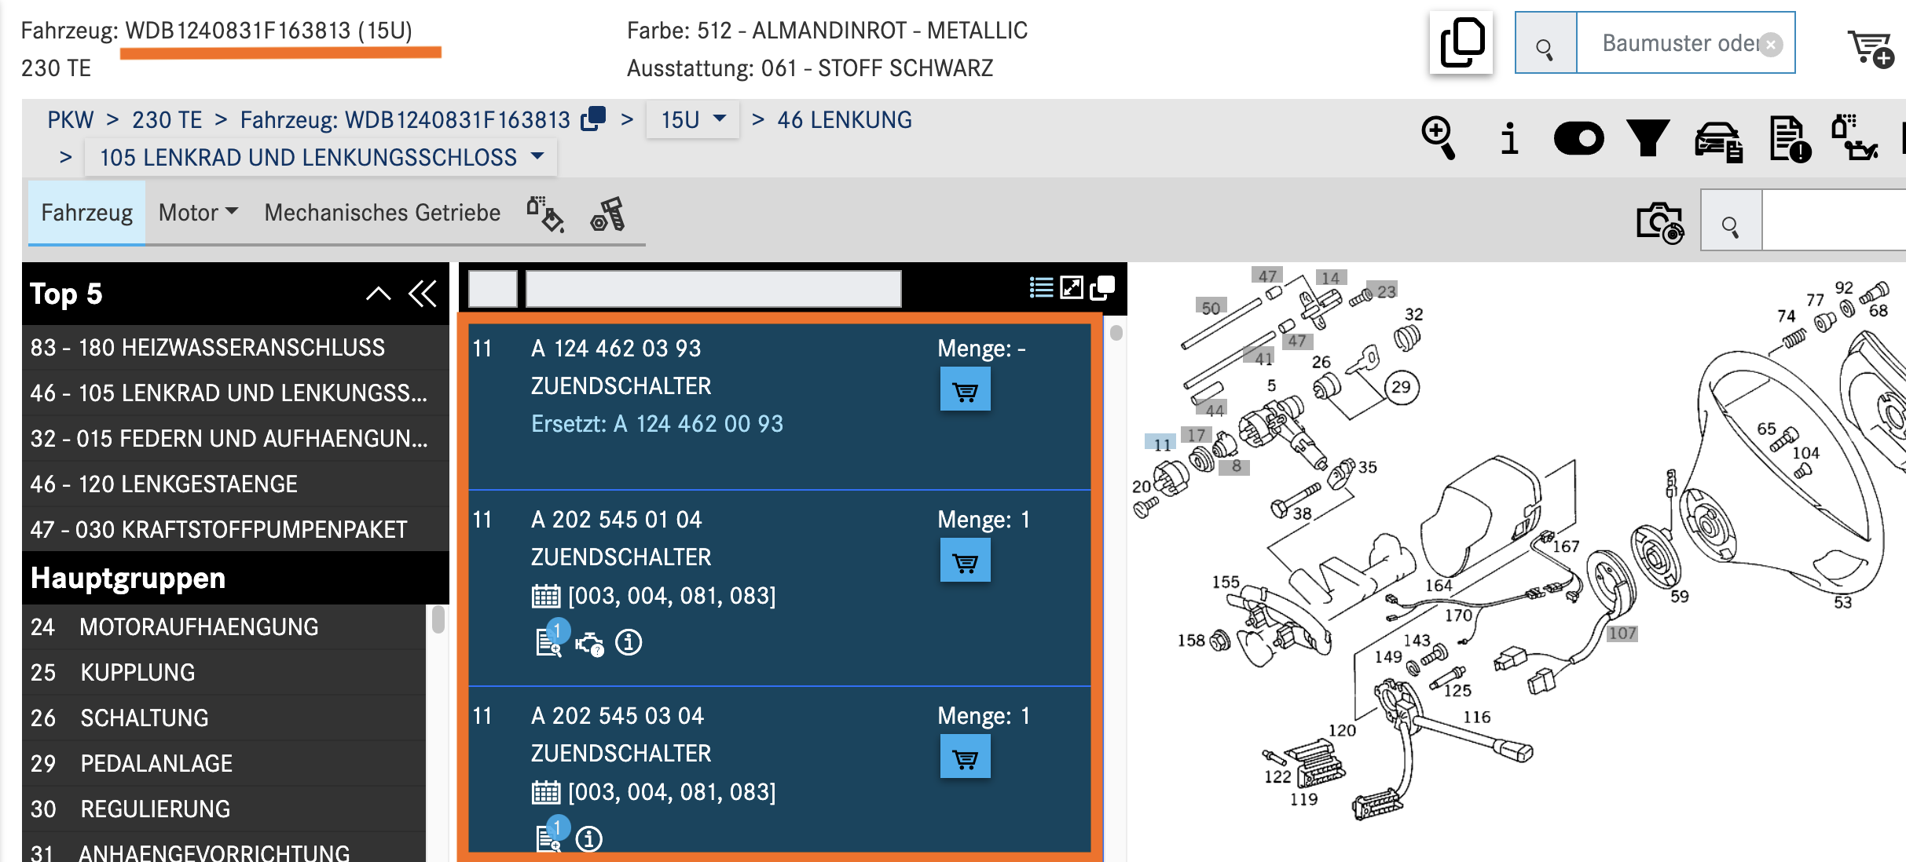Go to PKW breadcrumb link
This screenshot has height=862, width=1906.
(x=70, y=119)
